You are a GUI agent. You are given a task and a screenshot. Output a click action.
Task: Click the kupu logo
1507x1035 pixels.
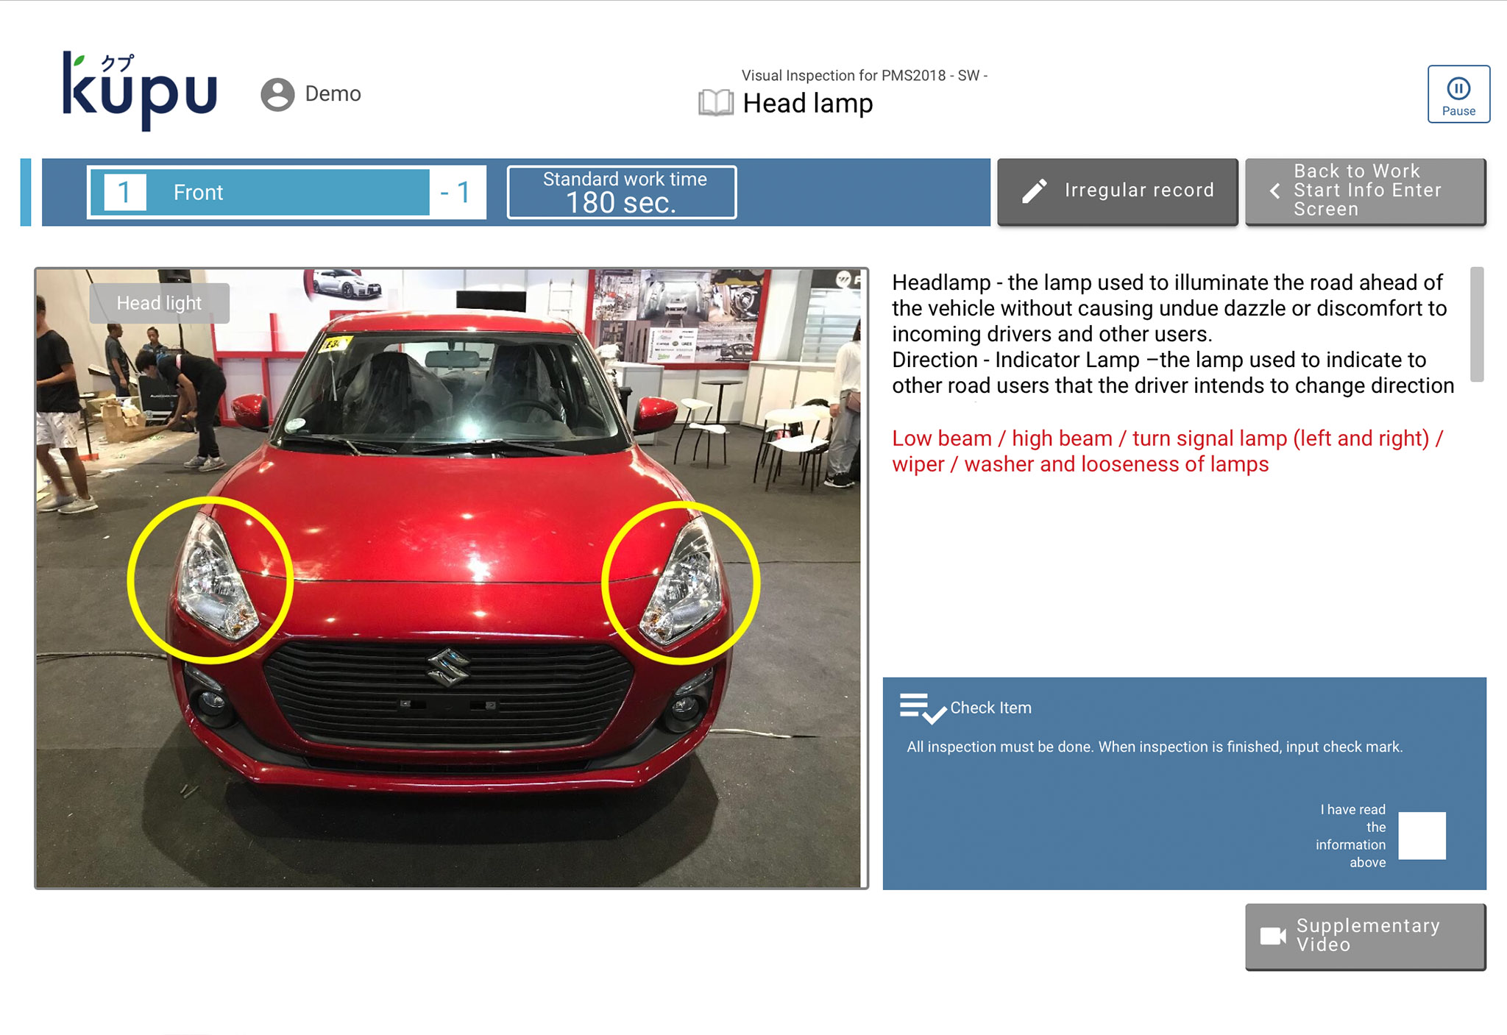click(140, 90)
